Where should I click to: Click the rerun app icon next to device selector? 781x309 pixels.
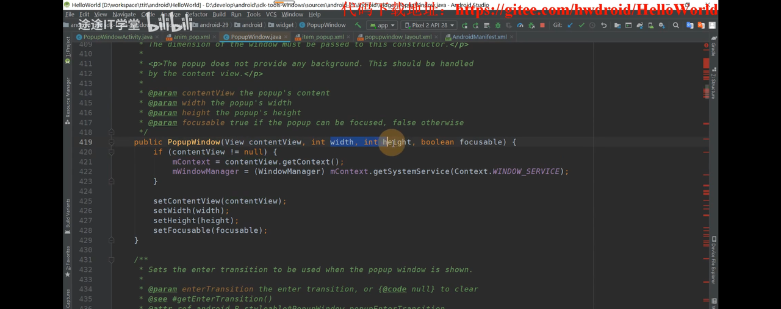point(464,26)
